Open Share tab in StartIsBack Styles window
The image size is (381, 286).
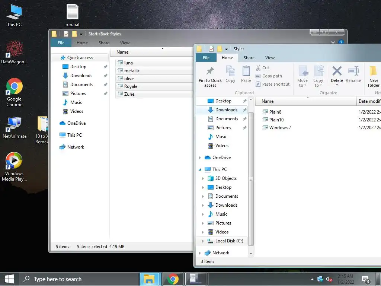104,43
